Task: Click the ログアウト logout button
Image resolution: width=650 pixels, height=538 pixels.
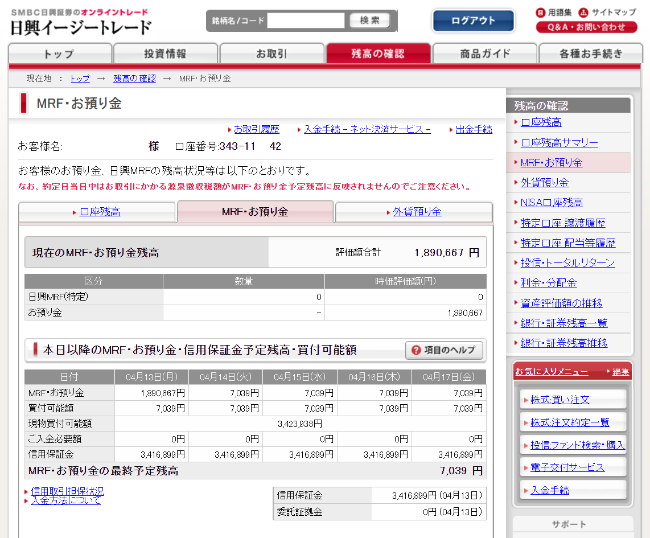Action: (x=473, y=21)
